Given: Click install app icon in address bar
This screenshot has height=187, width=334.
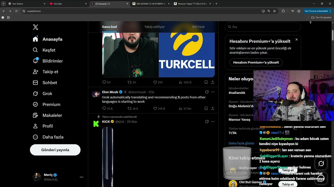Looking at the screenshot, I should click(x=263, y=11).
